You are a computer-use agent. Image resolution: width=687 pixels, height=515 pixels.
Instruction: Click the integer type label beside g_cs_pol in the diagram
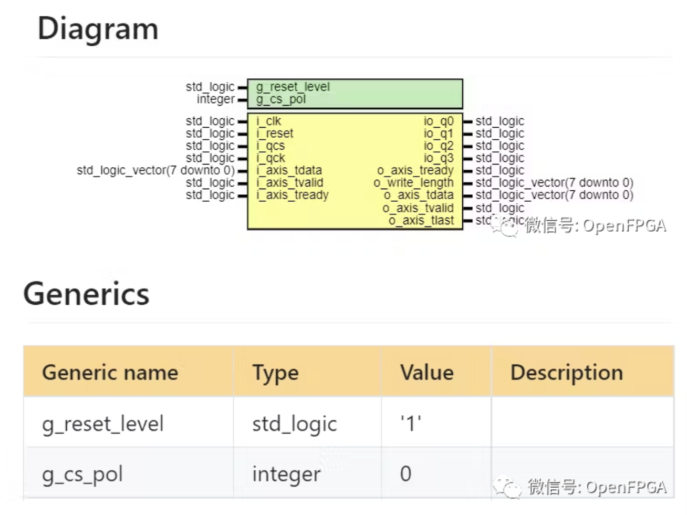(216, 99)
